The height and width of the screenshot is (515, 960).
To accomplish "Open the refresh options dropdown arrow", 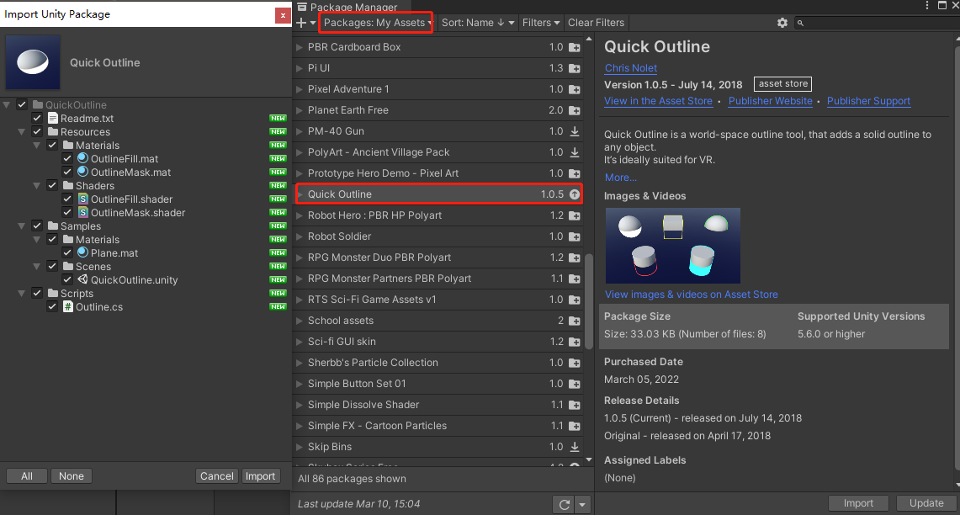I will coord(582,505).
